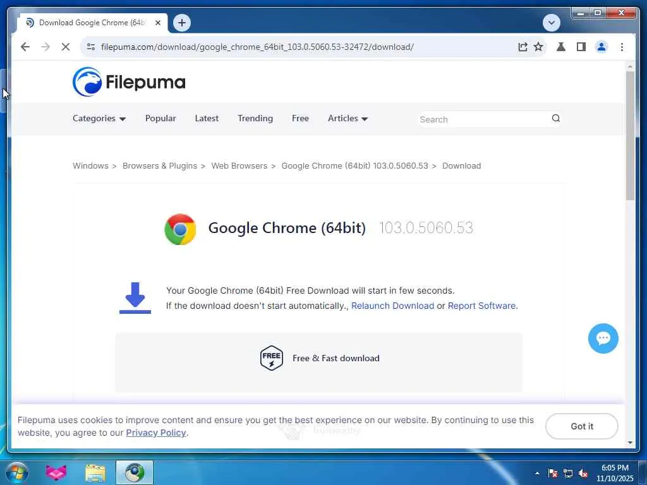The width and height of the screenshot is (647, 485).
Task: Go to Windows breadcrumb
Action: pyautogui.click(x=90, y=166)
